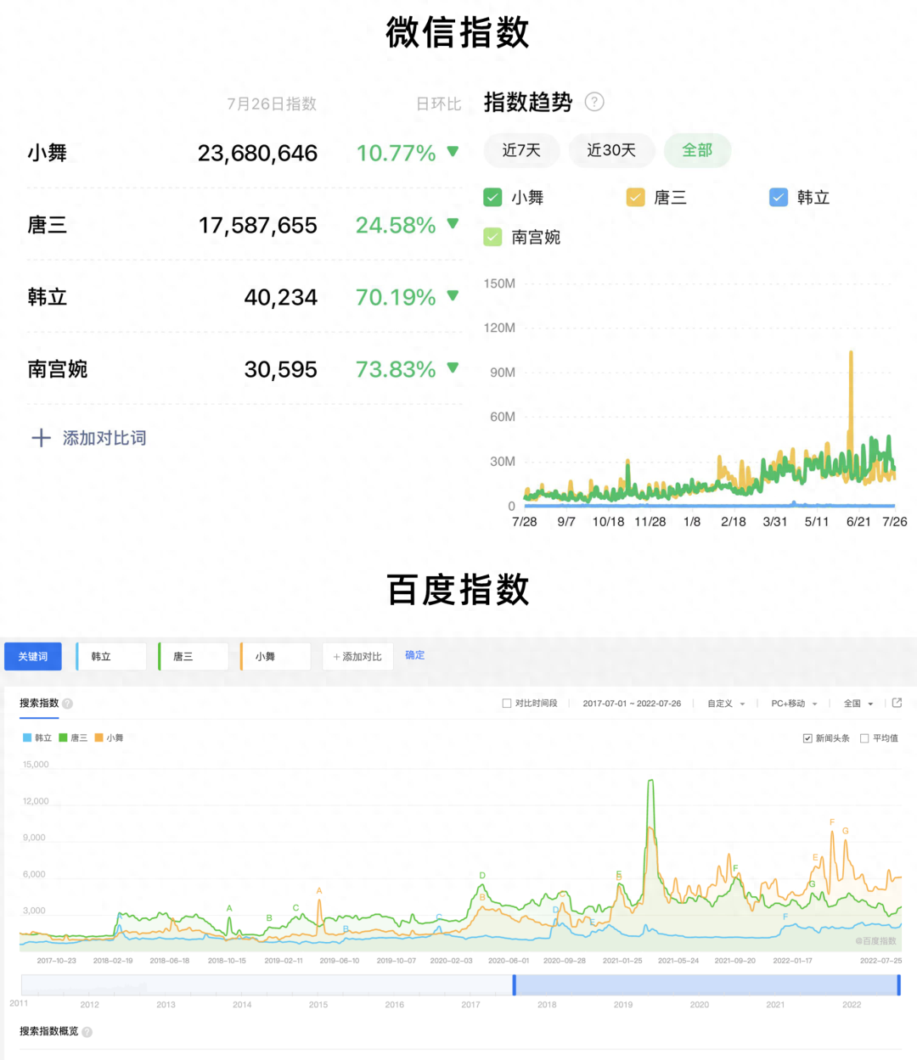Switch to the 近7天 tab
Viewport: 917px width, 1060px height.
pyautogui.click(x=521, y=150)
